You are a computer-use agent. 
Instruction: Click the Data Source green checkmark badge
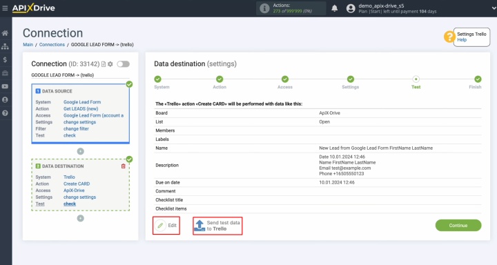pyautogui.click(x=129, y=84)
